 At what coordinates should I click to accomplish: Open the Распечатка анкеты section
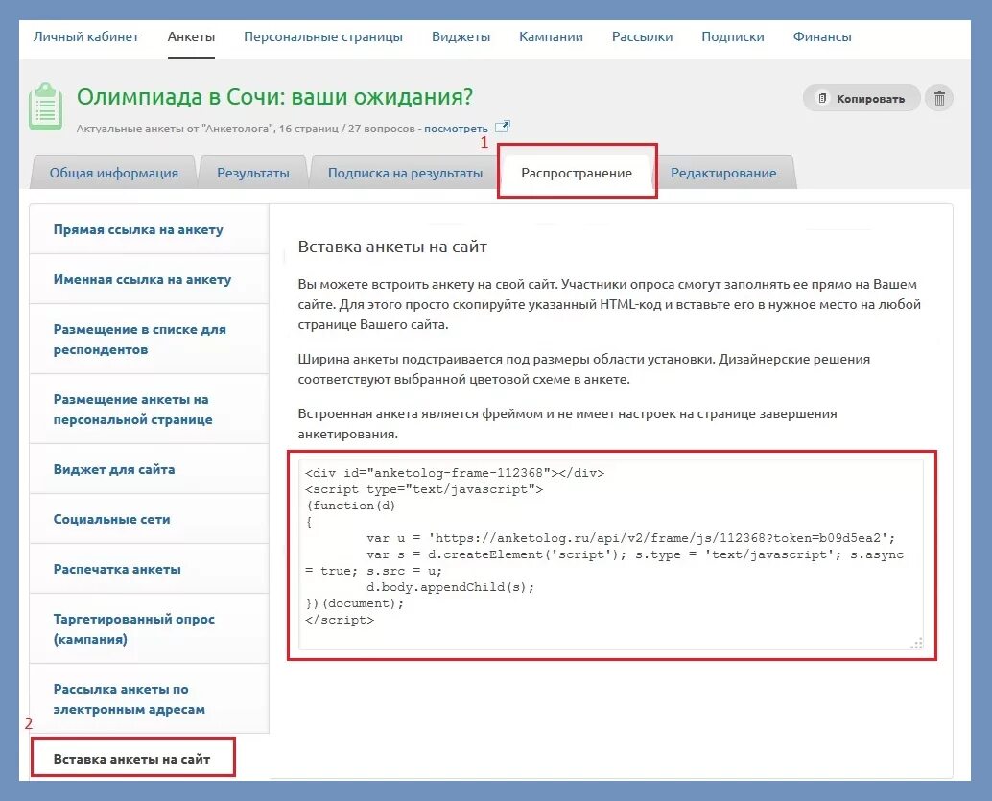point(150,569)
